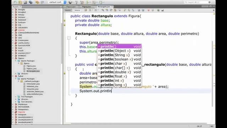Collapse the Futbol project tree node
Screen dimensions: 227x128
pyautogui.click(x=13, y=76)
